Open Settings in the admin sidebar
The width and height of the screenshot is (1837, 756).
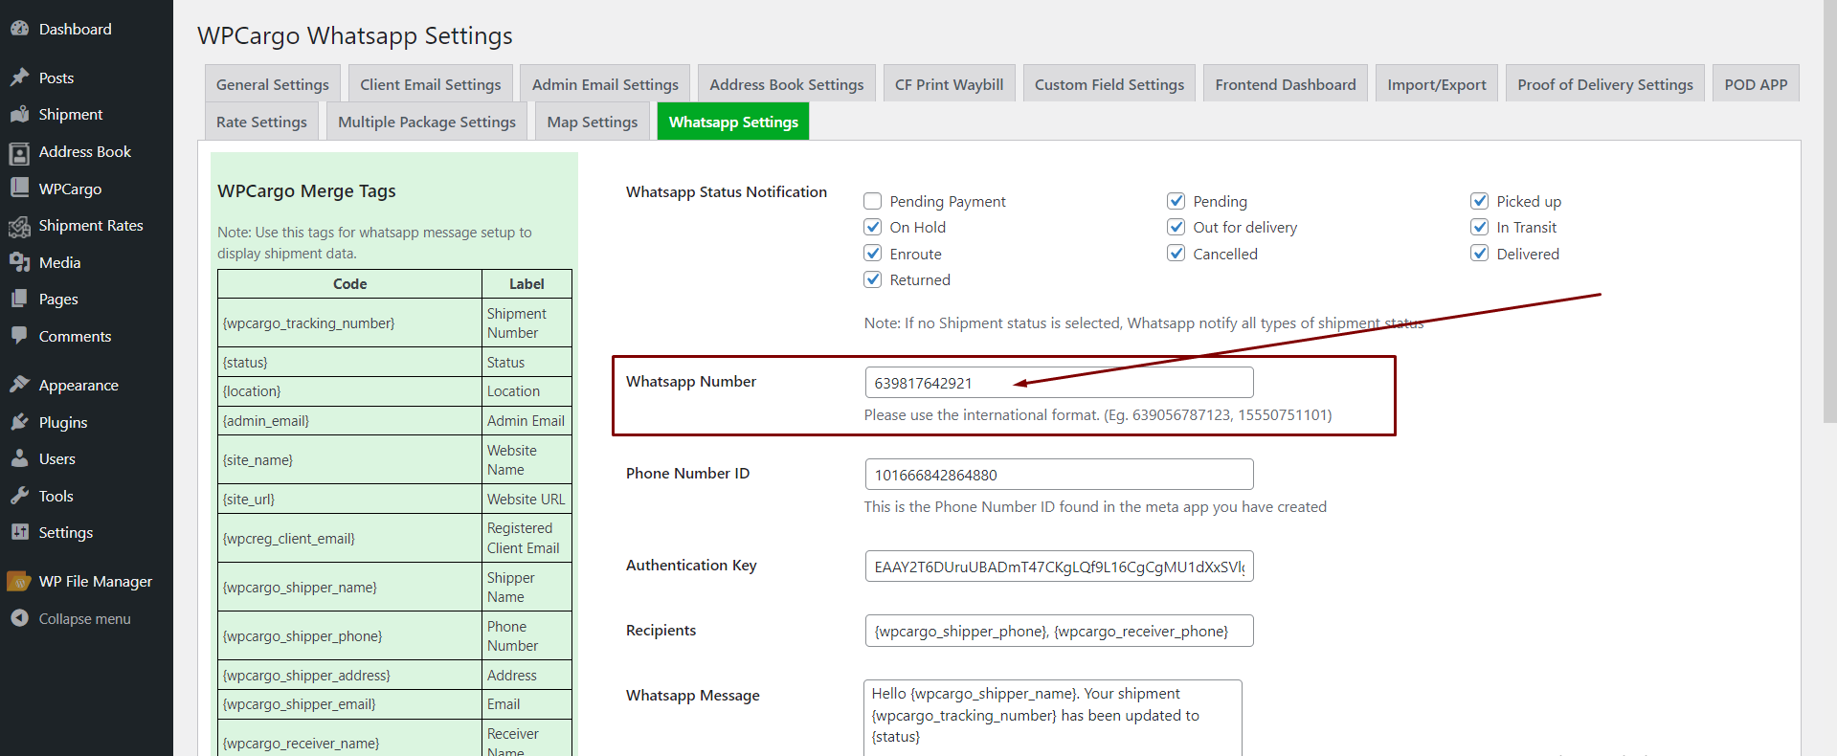65,532
